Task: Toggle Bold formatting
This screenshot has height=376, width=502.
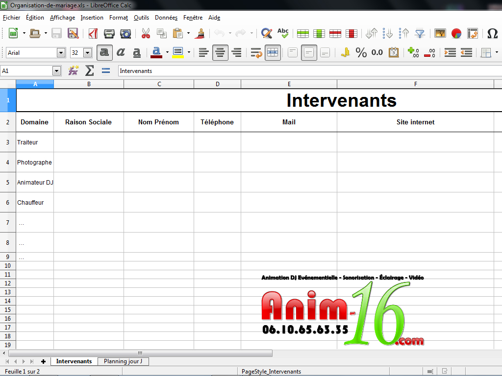Action: 104,52
